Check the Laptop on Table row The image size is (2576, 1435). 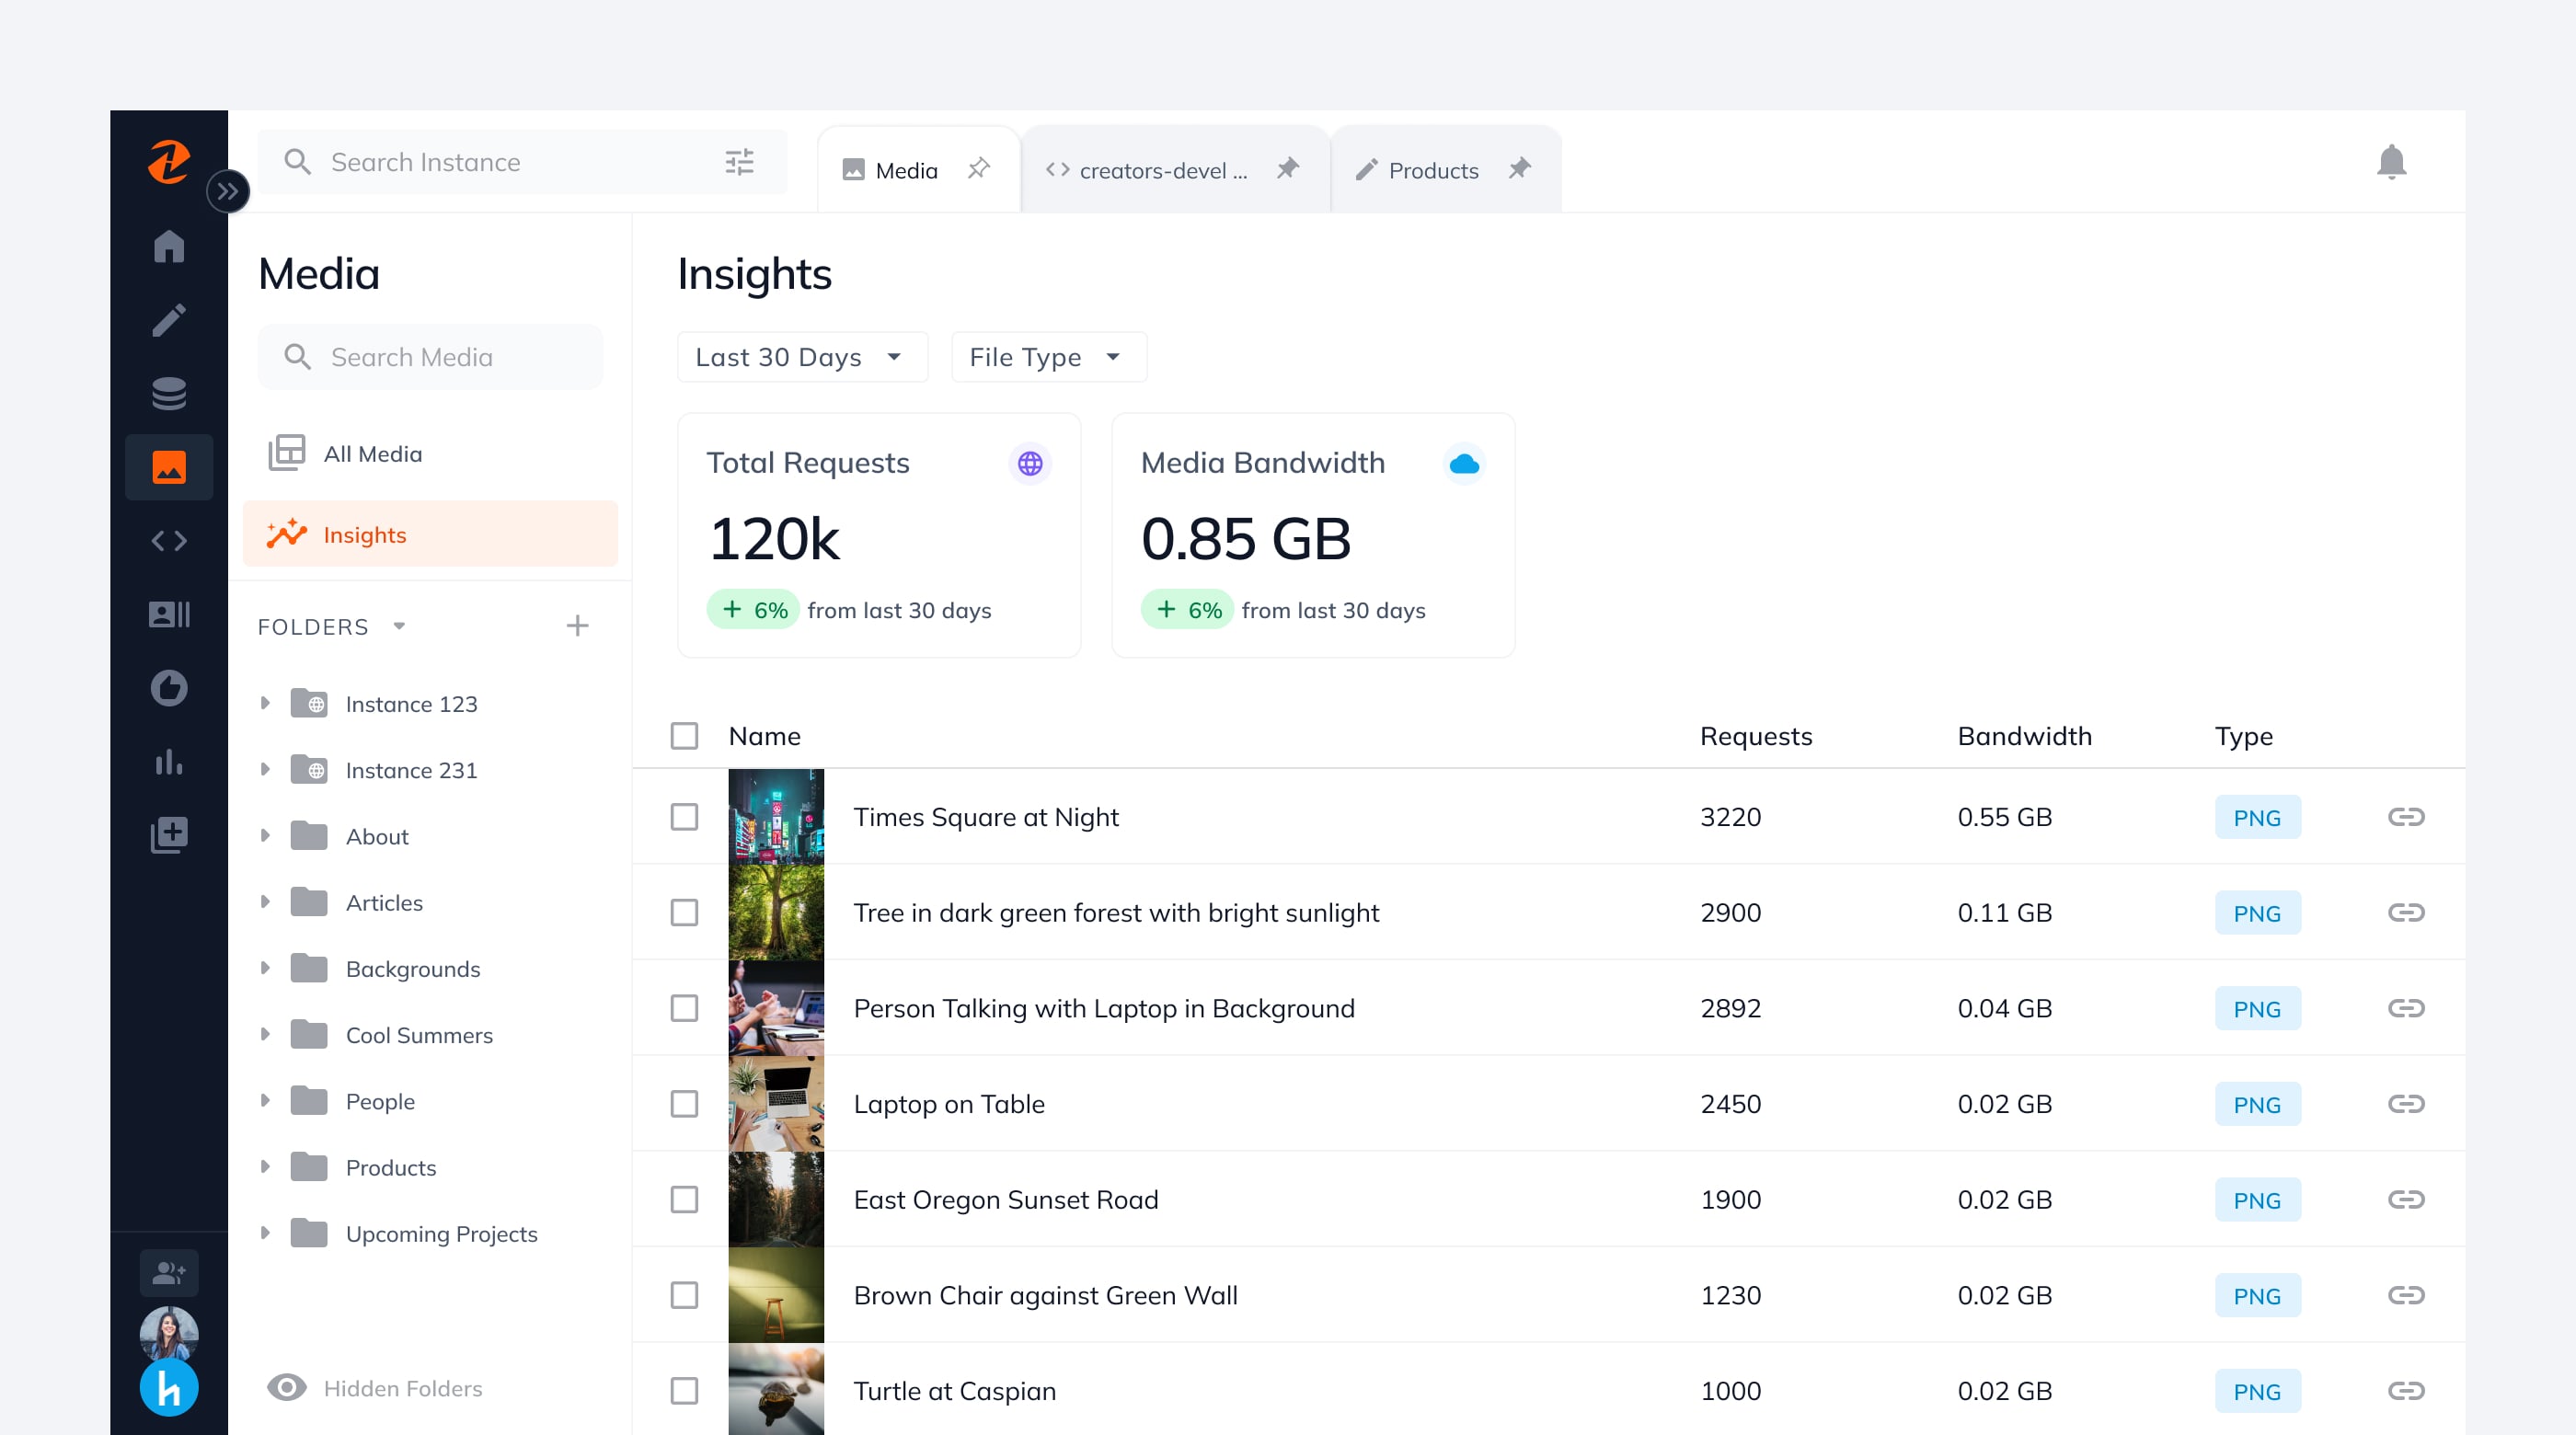[684, 1104]
